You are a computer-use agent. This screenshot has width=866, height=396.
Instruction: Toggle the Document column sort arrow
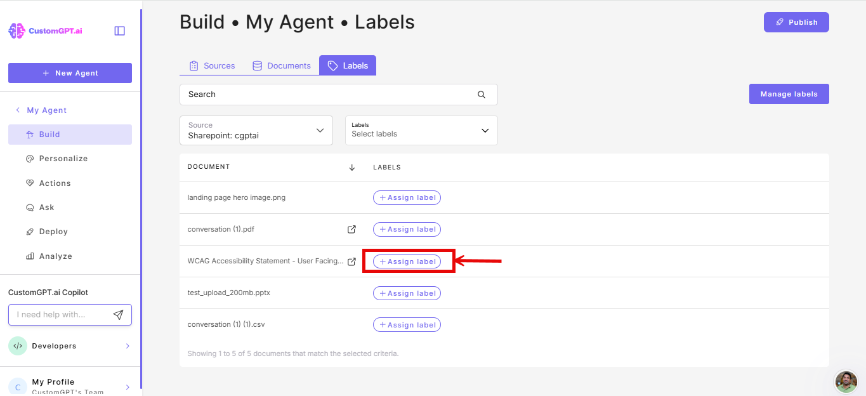[351, 167]
